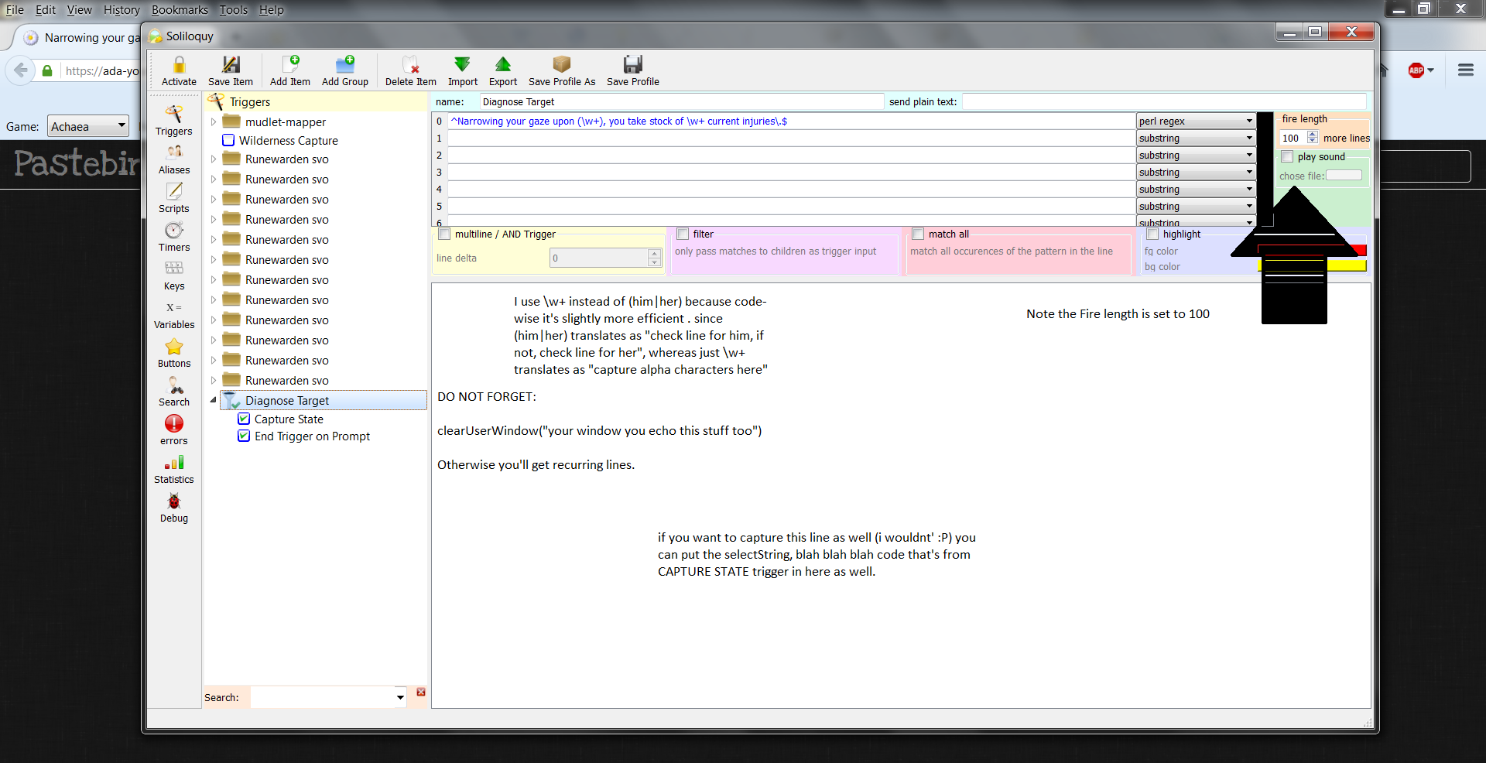The image size is (1486, 763).
Task: Click the Add Group toolbar icon
Action: 345,64
